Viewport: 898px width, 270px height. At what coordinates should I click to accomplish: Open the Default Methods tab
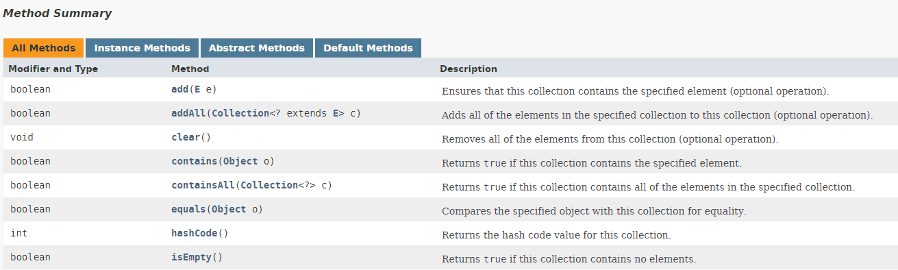click(368, 48)
